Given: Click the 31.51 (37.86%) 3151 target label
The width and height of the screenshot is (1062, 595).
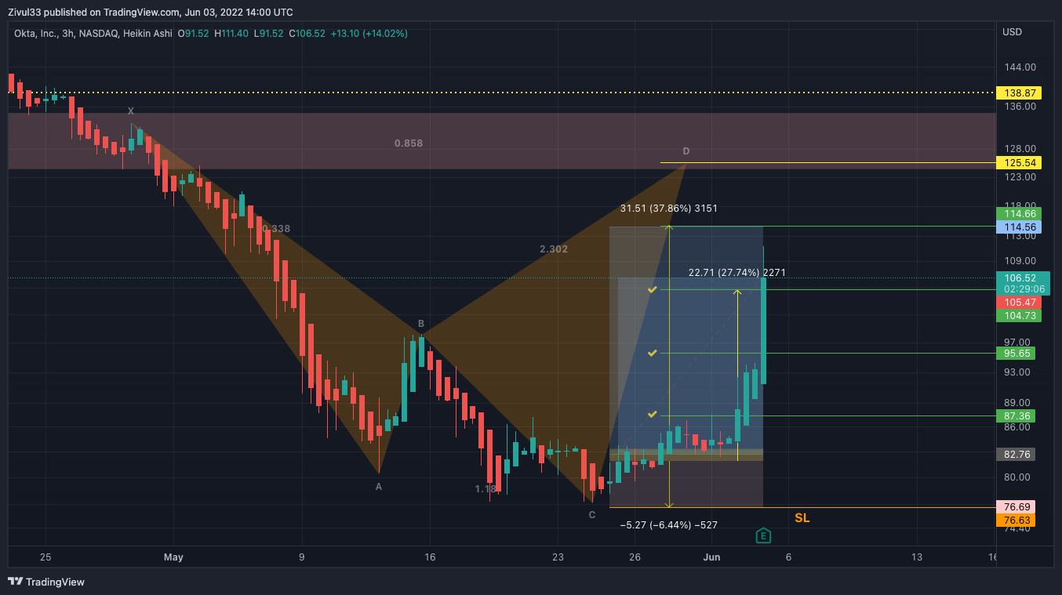Looking at the screenshot, I should click(x=669, y=209).
